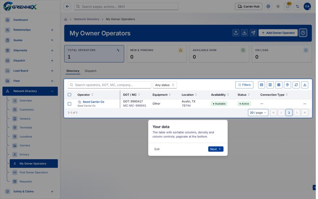
Task: Select all operators checkbox in table header
Action: 69,95
